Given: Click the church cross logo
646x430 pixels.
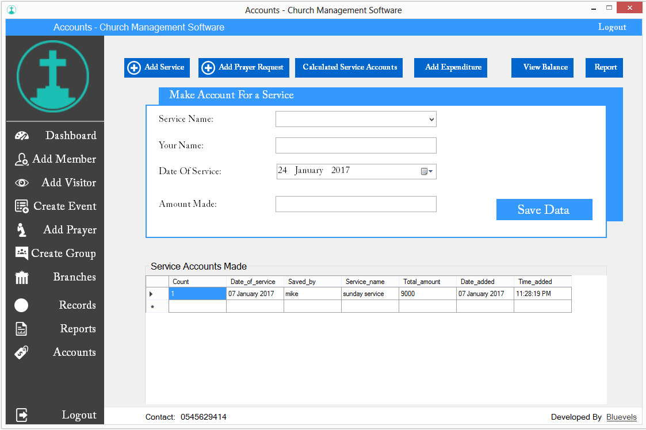Looking at the screenshot, I should [53, 76].
